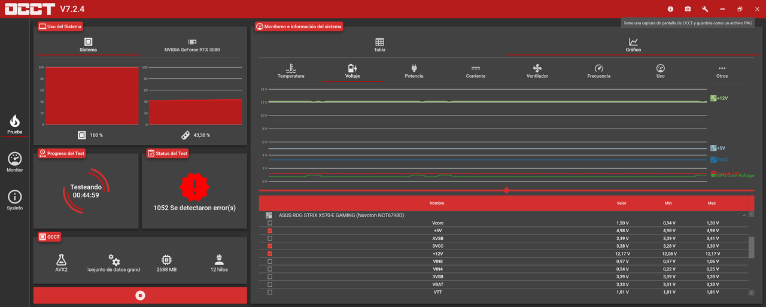The image size is (766, 307).
Task: Enable the VBAT checkbox
Action: (269, 284)
